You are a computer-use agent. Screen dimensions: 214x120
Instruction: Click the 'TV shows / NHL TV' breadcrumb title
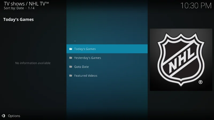26,4
